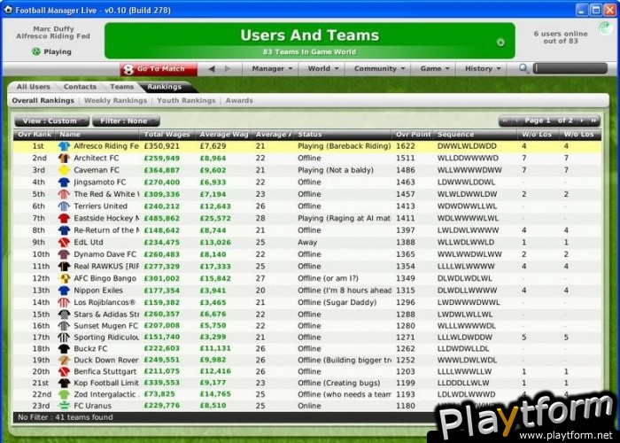620x443 pixels.
Task: Go back with the left navigation arrow
Action: [x=212, y=69]
